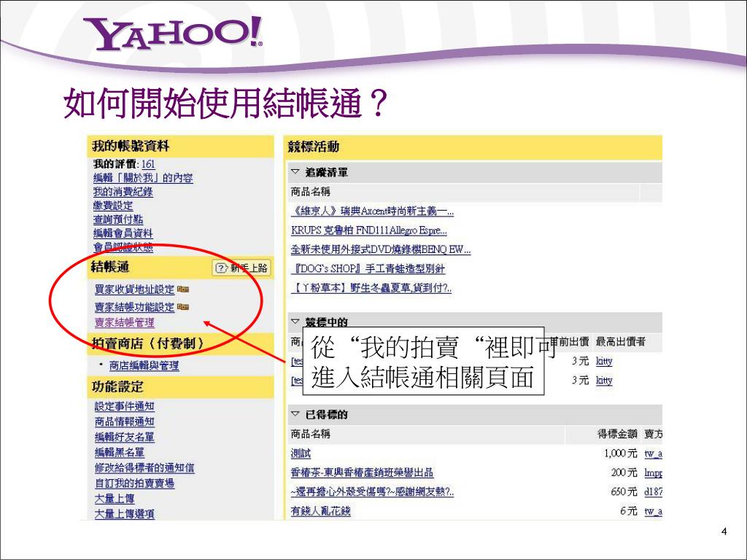
Task: Open the BENQ DVD燒錄機 item link
Action: pos(381,249)
